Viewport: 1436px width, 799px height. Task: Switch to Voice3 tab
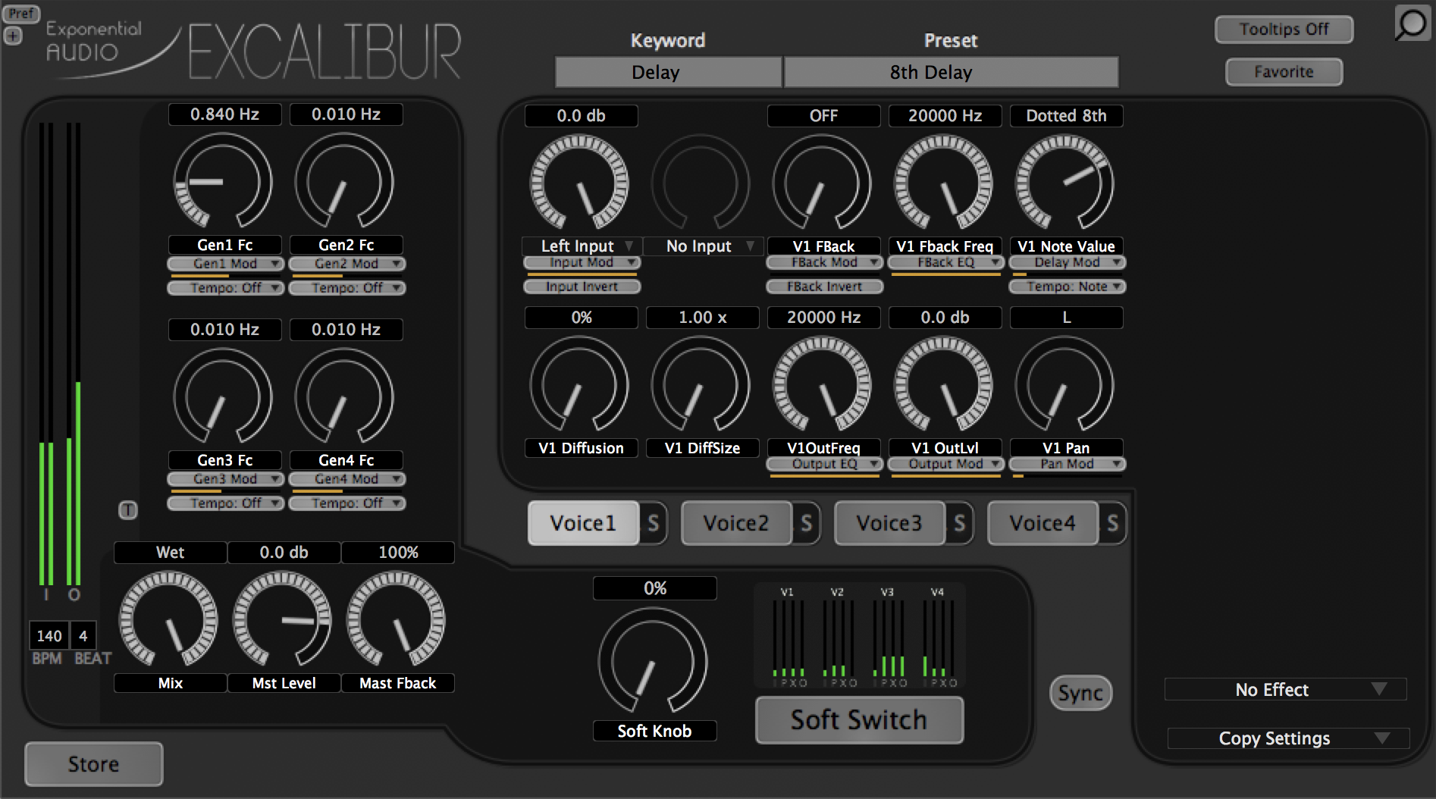point(889,523)
